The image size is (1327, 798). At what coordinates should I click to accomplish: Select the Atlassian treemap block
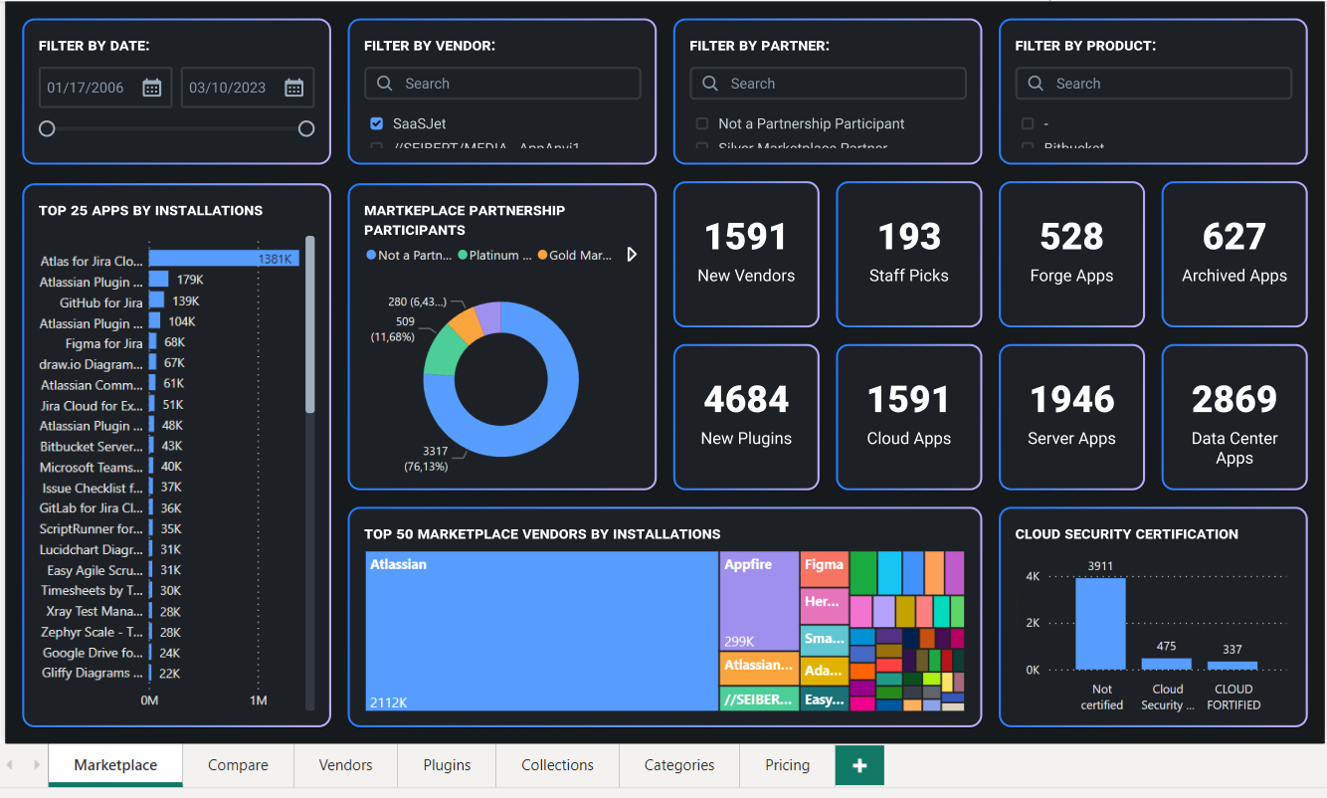pos(542,631)
